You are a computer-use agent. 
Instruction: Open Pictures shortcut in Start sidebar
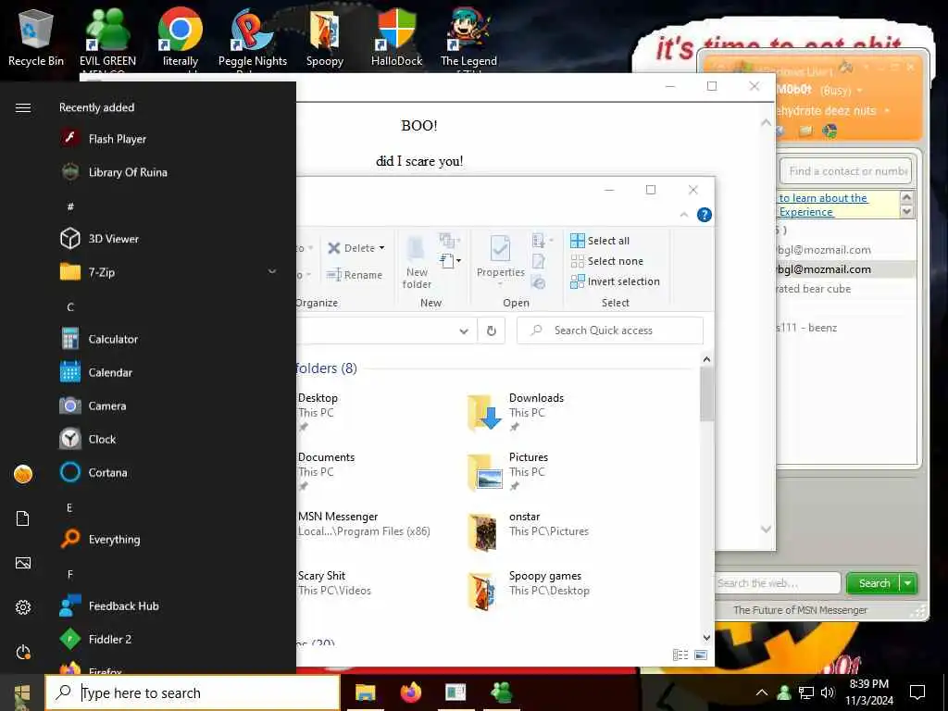(x=23, y=563)
